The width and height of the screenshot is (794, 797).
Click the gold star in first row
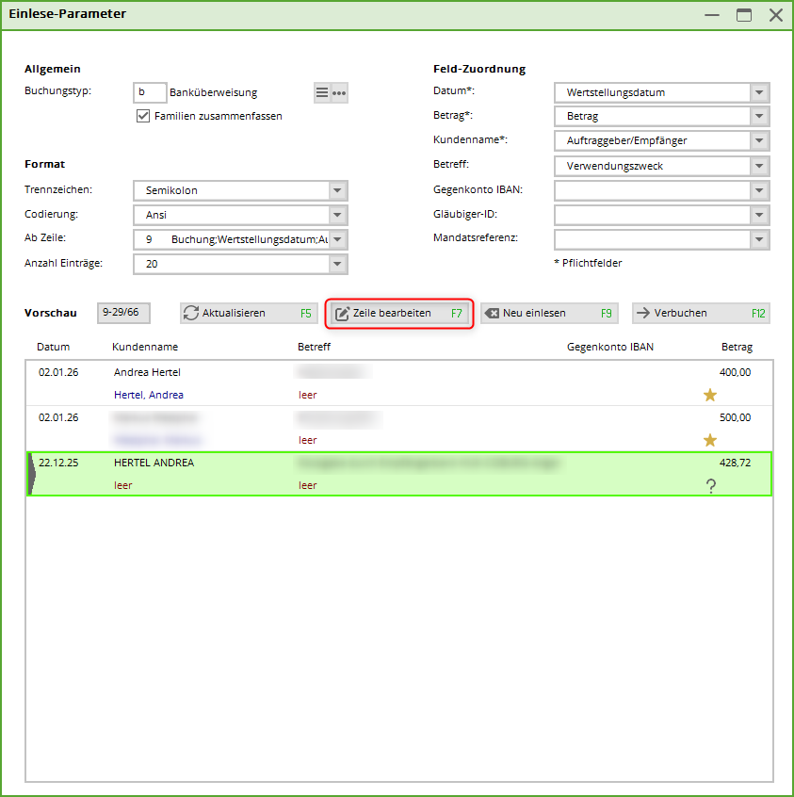pos(710,395)
